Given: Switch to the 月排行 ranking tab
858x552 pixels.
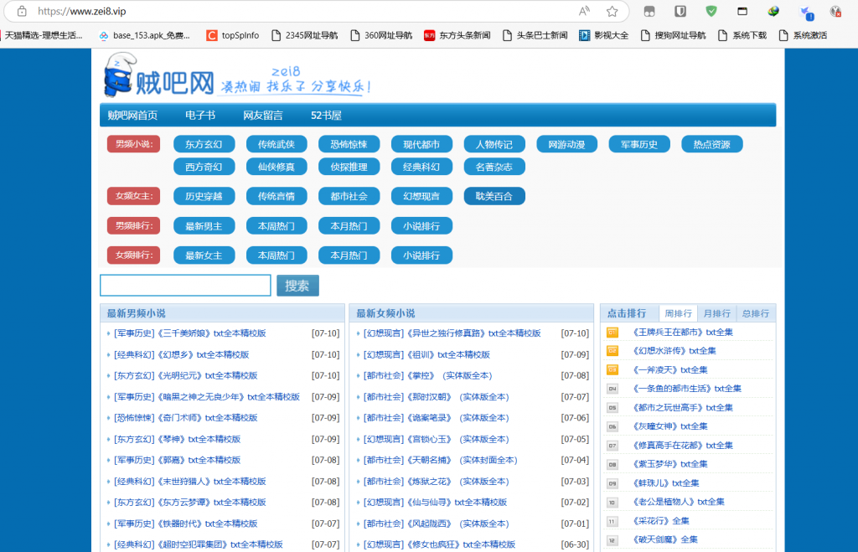Looking at the screenshot, I should (716, 312).
